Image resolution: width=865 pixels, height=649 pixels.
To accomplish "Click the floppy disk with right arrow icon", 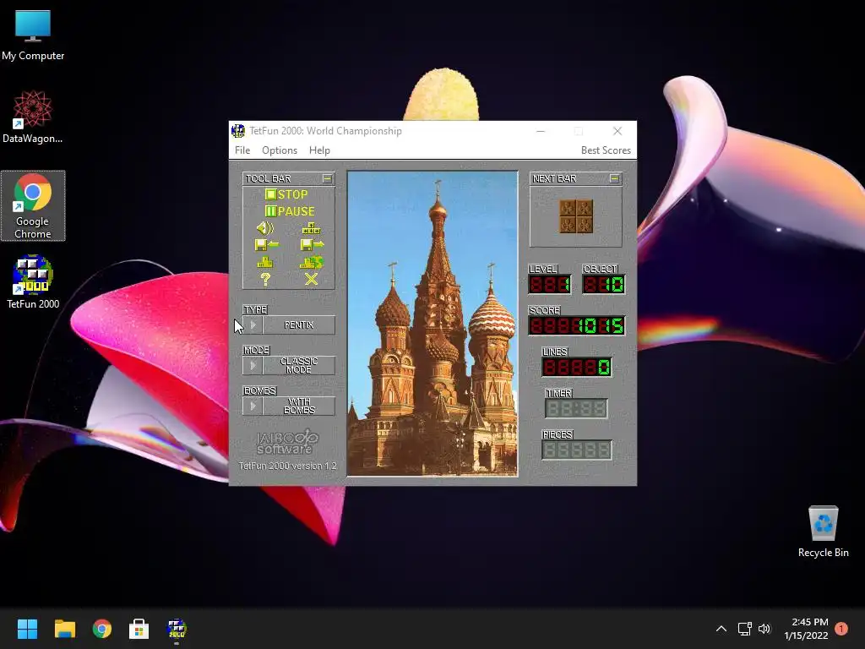I will click(312, 244).
